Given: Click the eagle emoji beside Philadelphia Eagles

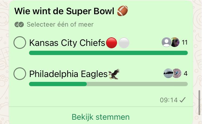Looking at the screenshot, I should click(x=114, y=74).
